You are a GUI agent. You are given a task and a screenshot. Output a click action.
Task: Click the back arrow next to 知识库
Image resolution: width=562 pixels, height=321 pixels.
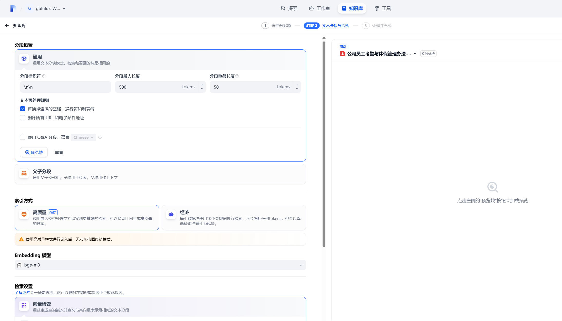tap(7, 26)
